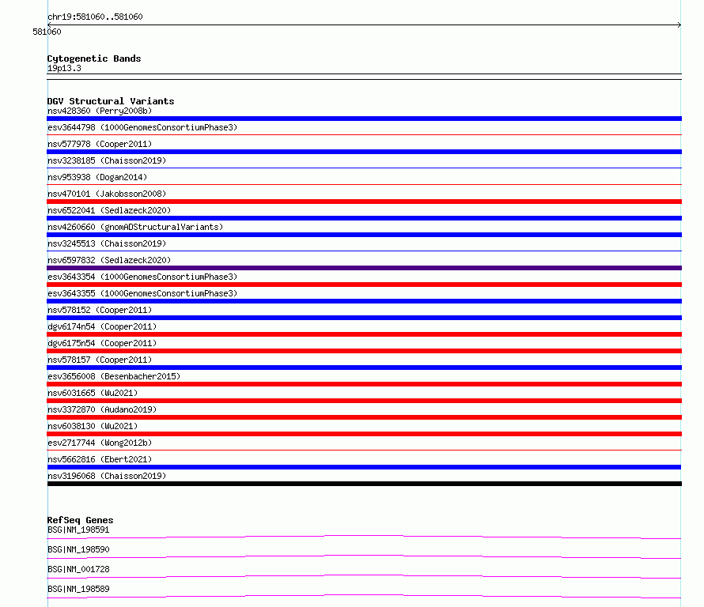Click the black bar under nsv3196068
Screen dimensions: 704x607
[x=364, y=484]
